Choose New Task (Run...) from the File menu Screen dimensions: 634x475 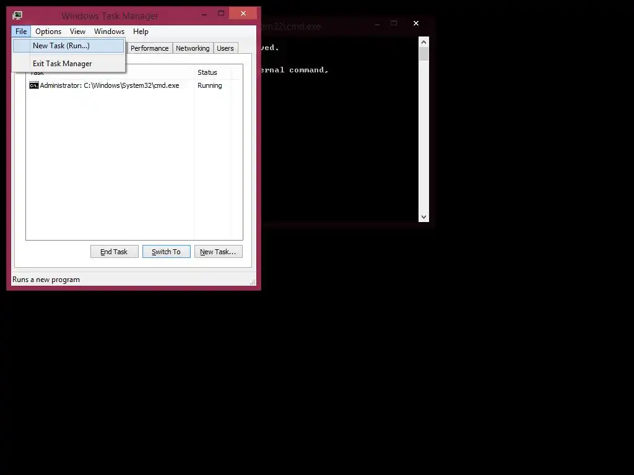(x=68, y=46)
